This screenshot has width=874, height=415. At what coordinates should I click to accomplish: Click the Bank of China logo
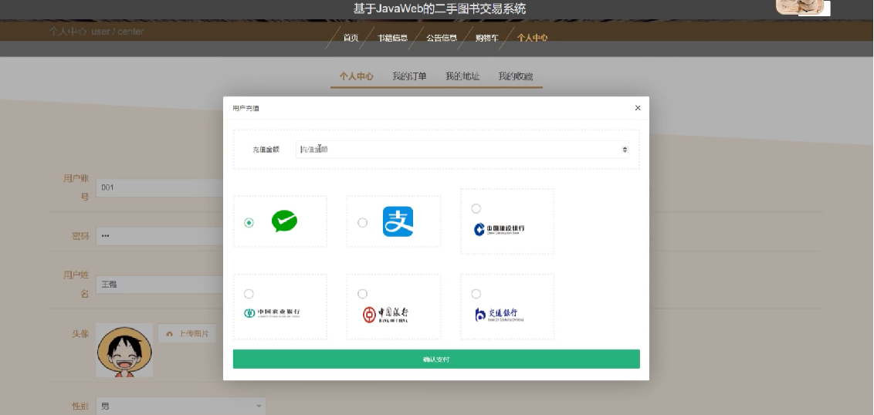[x=386, y=315]
